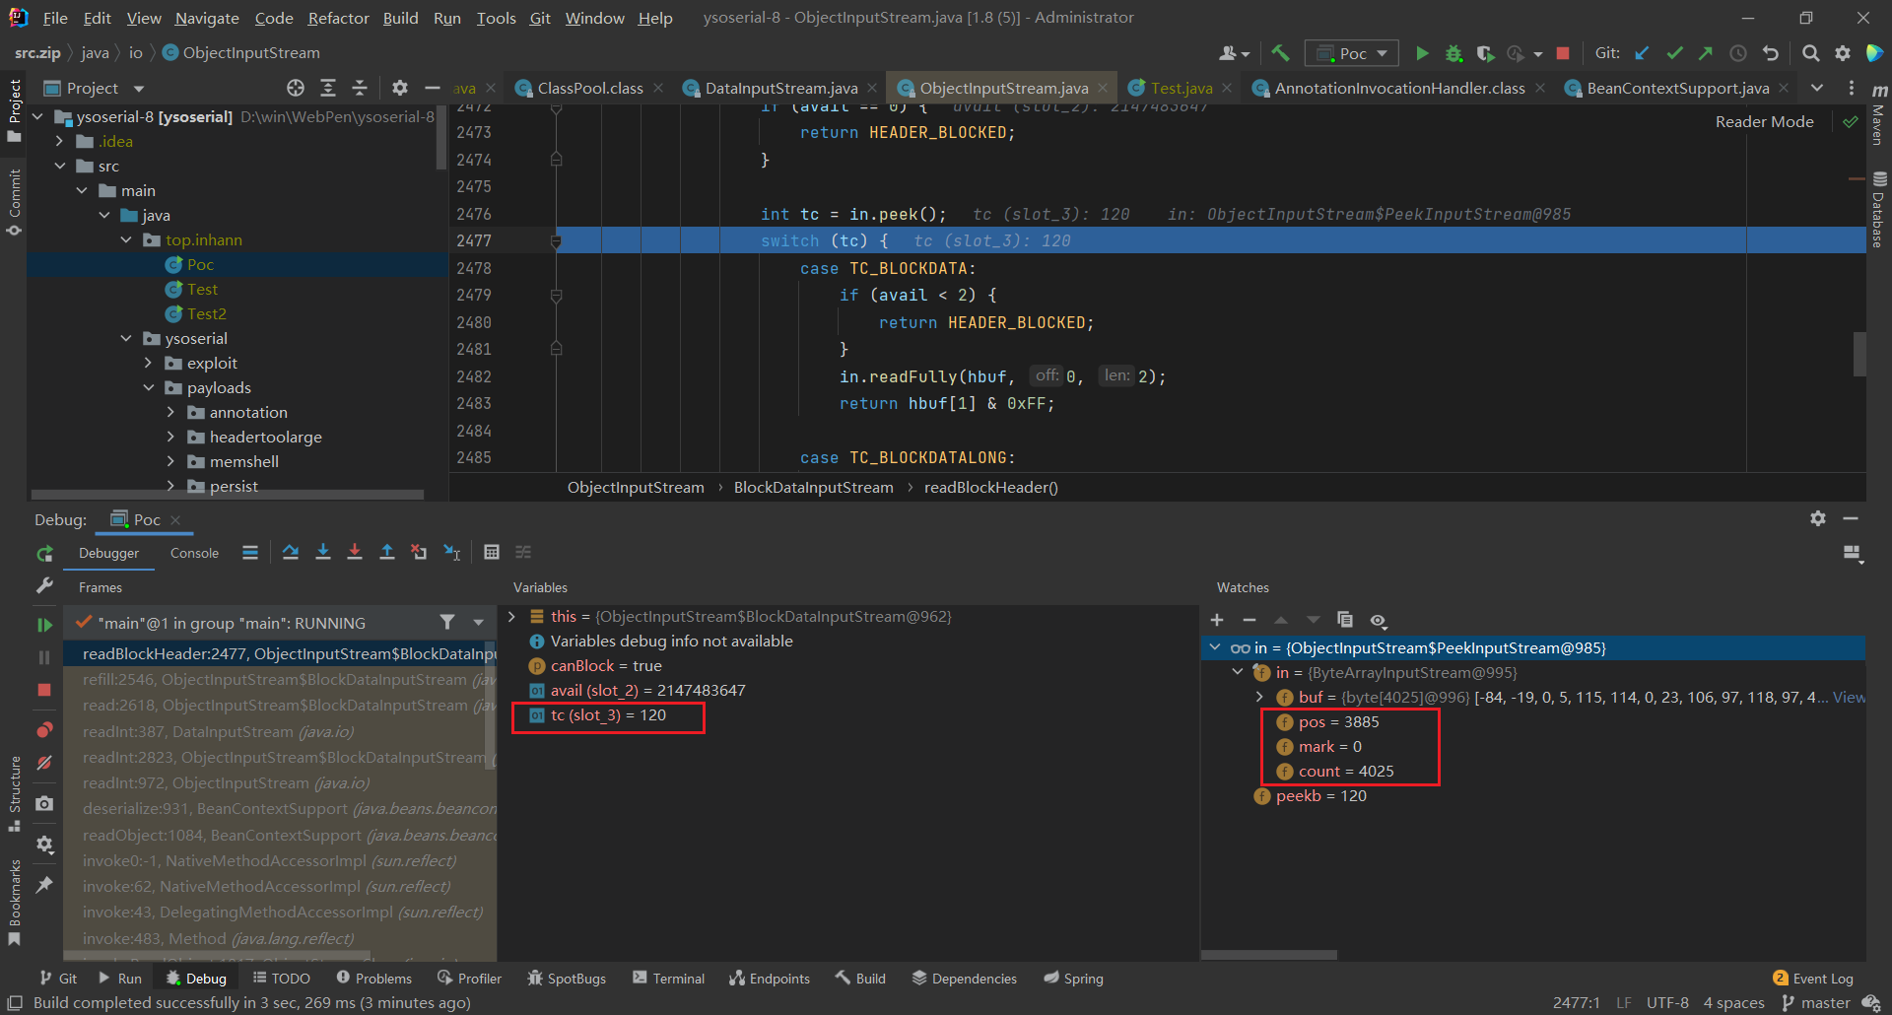Collapse the top.inhann package

click(x=126, y=239)
